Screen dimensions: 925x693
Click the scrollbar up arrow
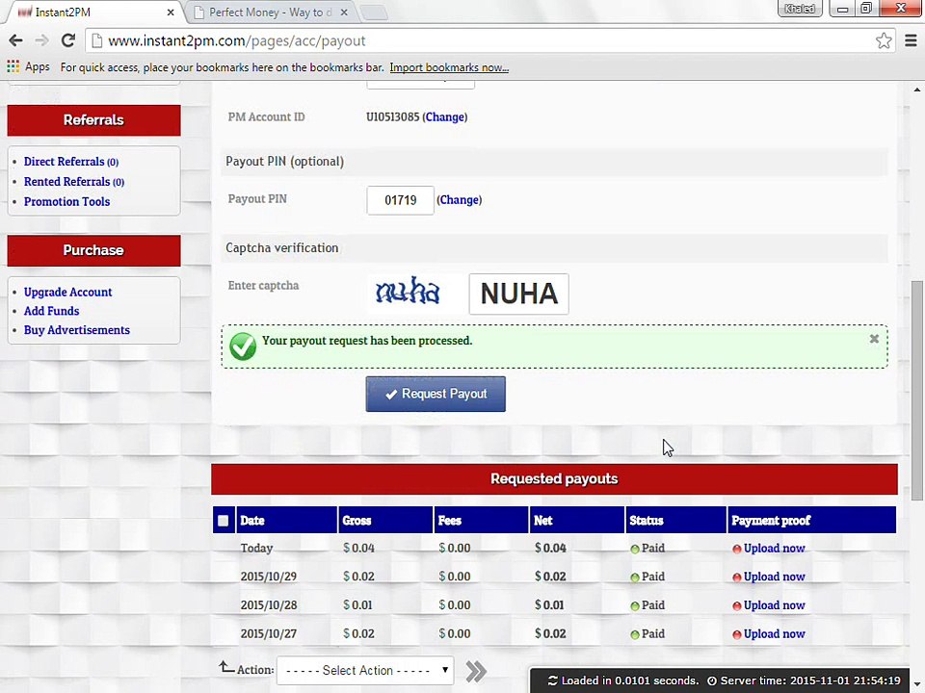(916, 90)
